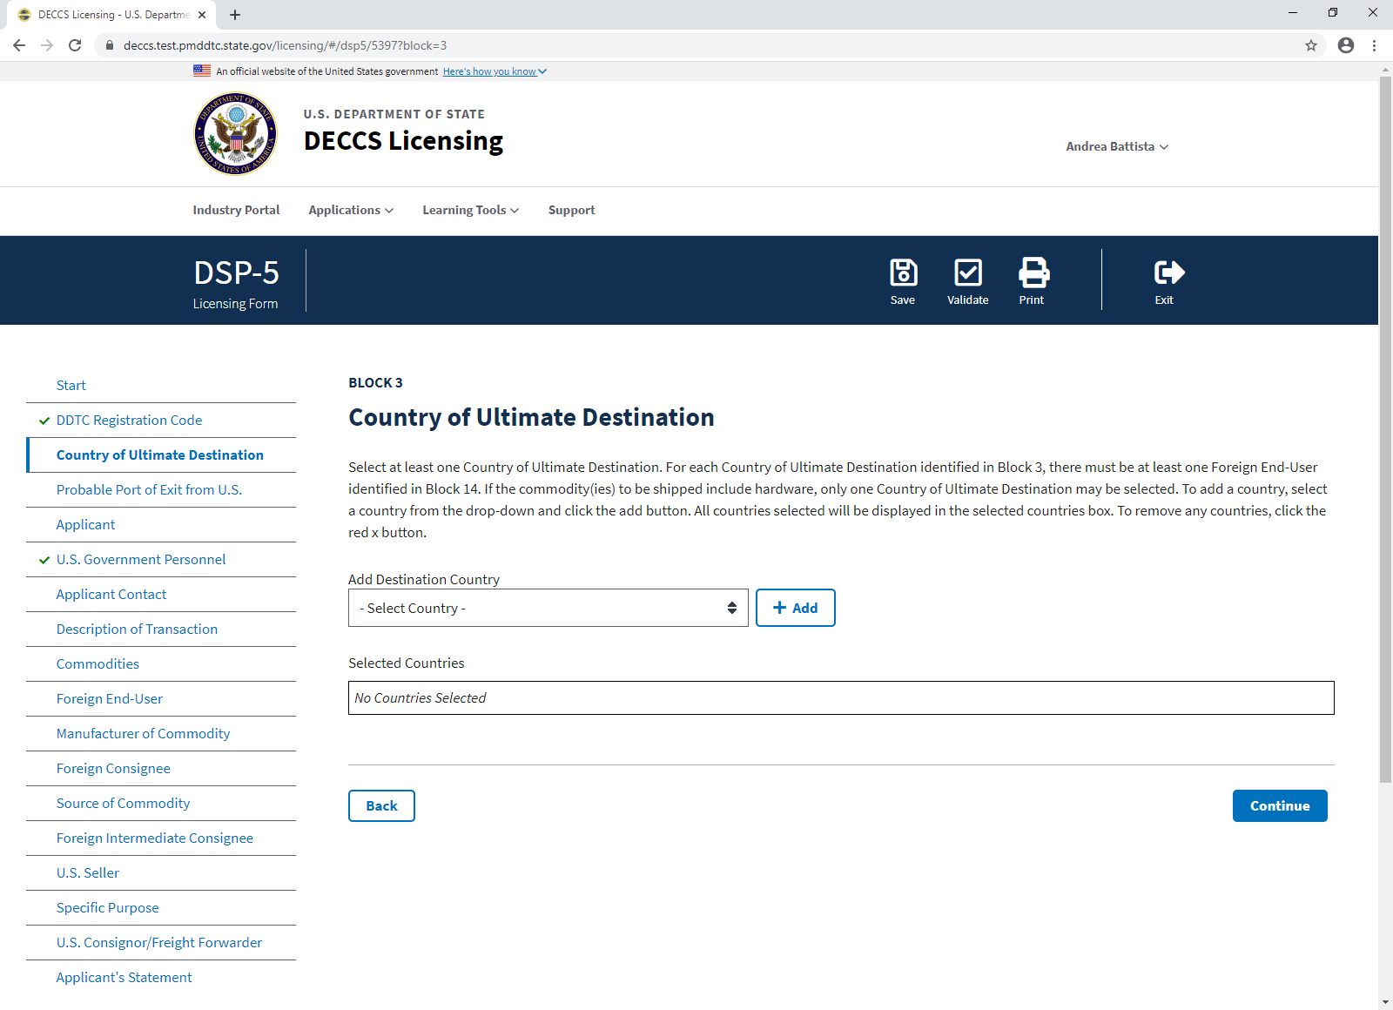Viewport: 1393px width, 1010px height.
Task: Open a new browser tab with plus
Action: point(235,15)
